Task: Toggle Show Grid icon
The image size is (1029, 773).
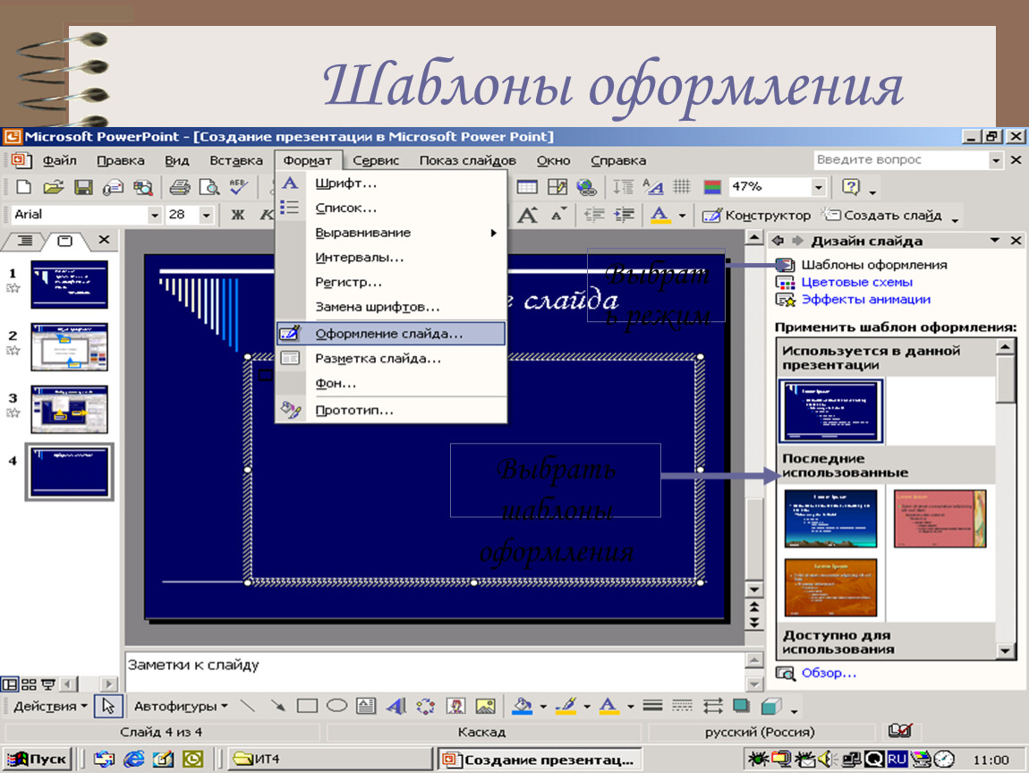Action: (x=682, y=187)
